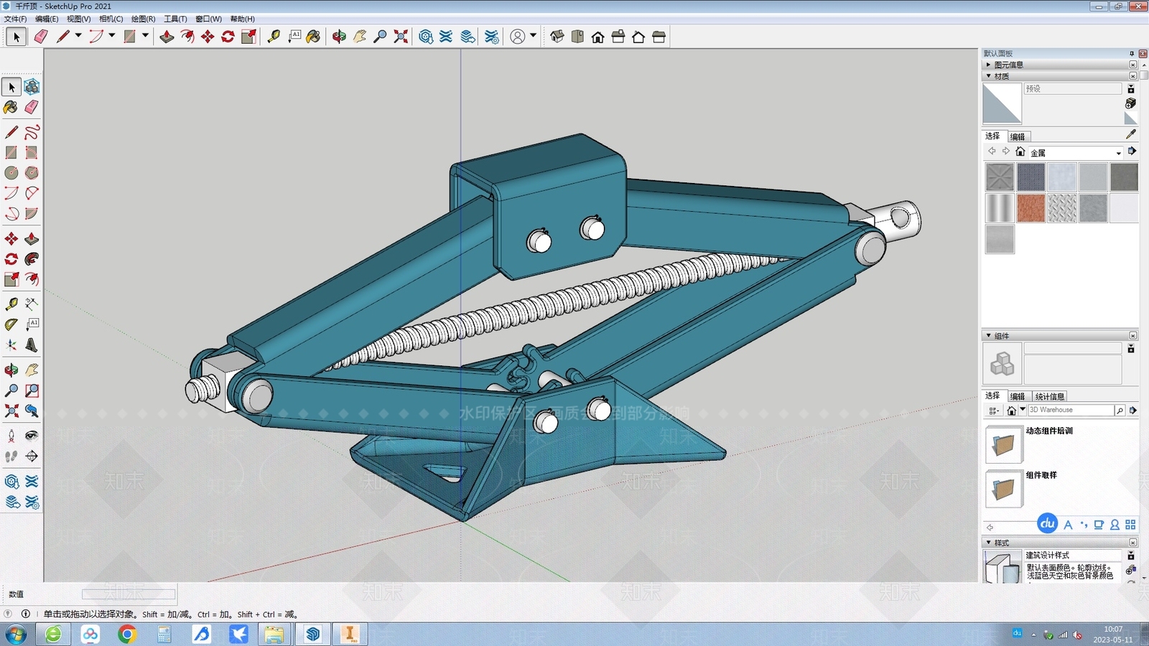Switch to 统计信息 tab in components panel
Screen dimensions: 1149x646
[x=1050, y=396]
